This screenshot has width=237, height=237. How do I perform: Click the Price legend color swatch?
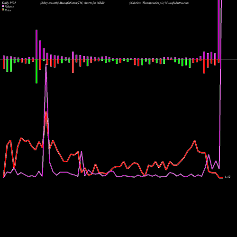(x=3, y=10)
